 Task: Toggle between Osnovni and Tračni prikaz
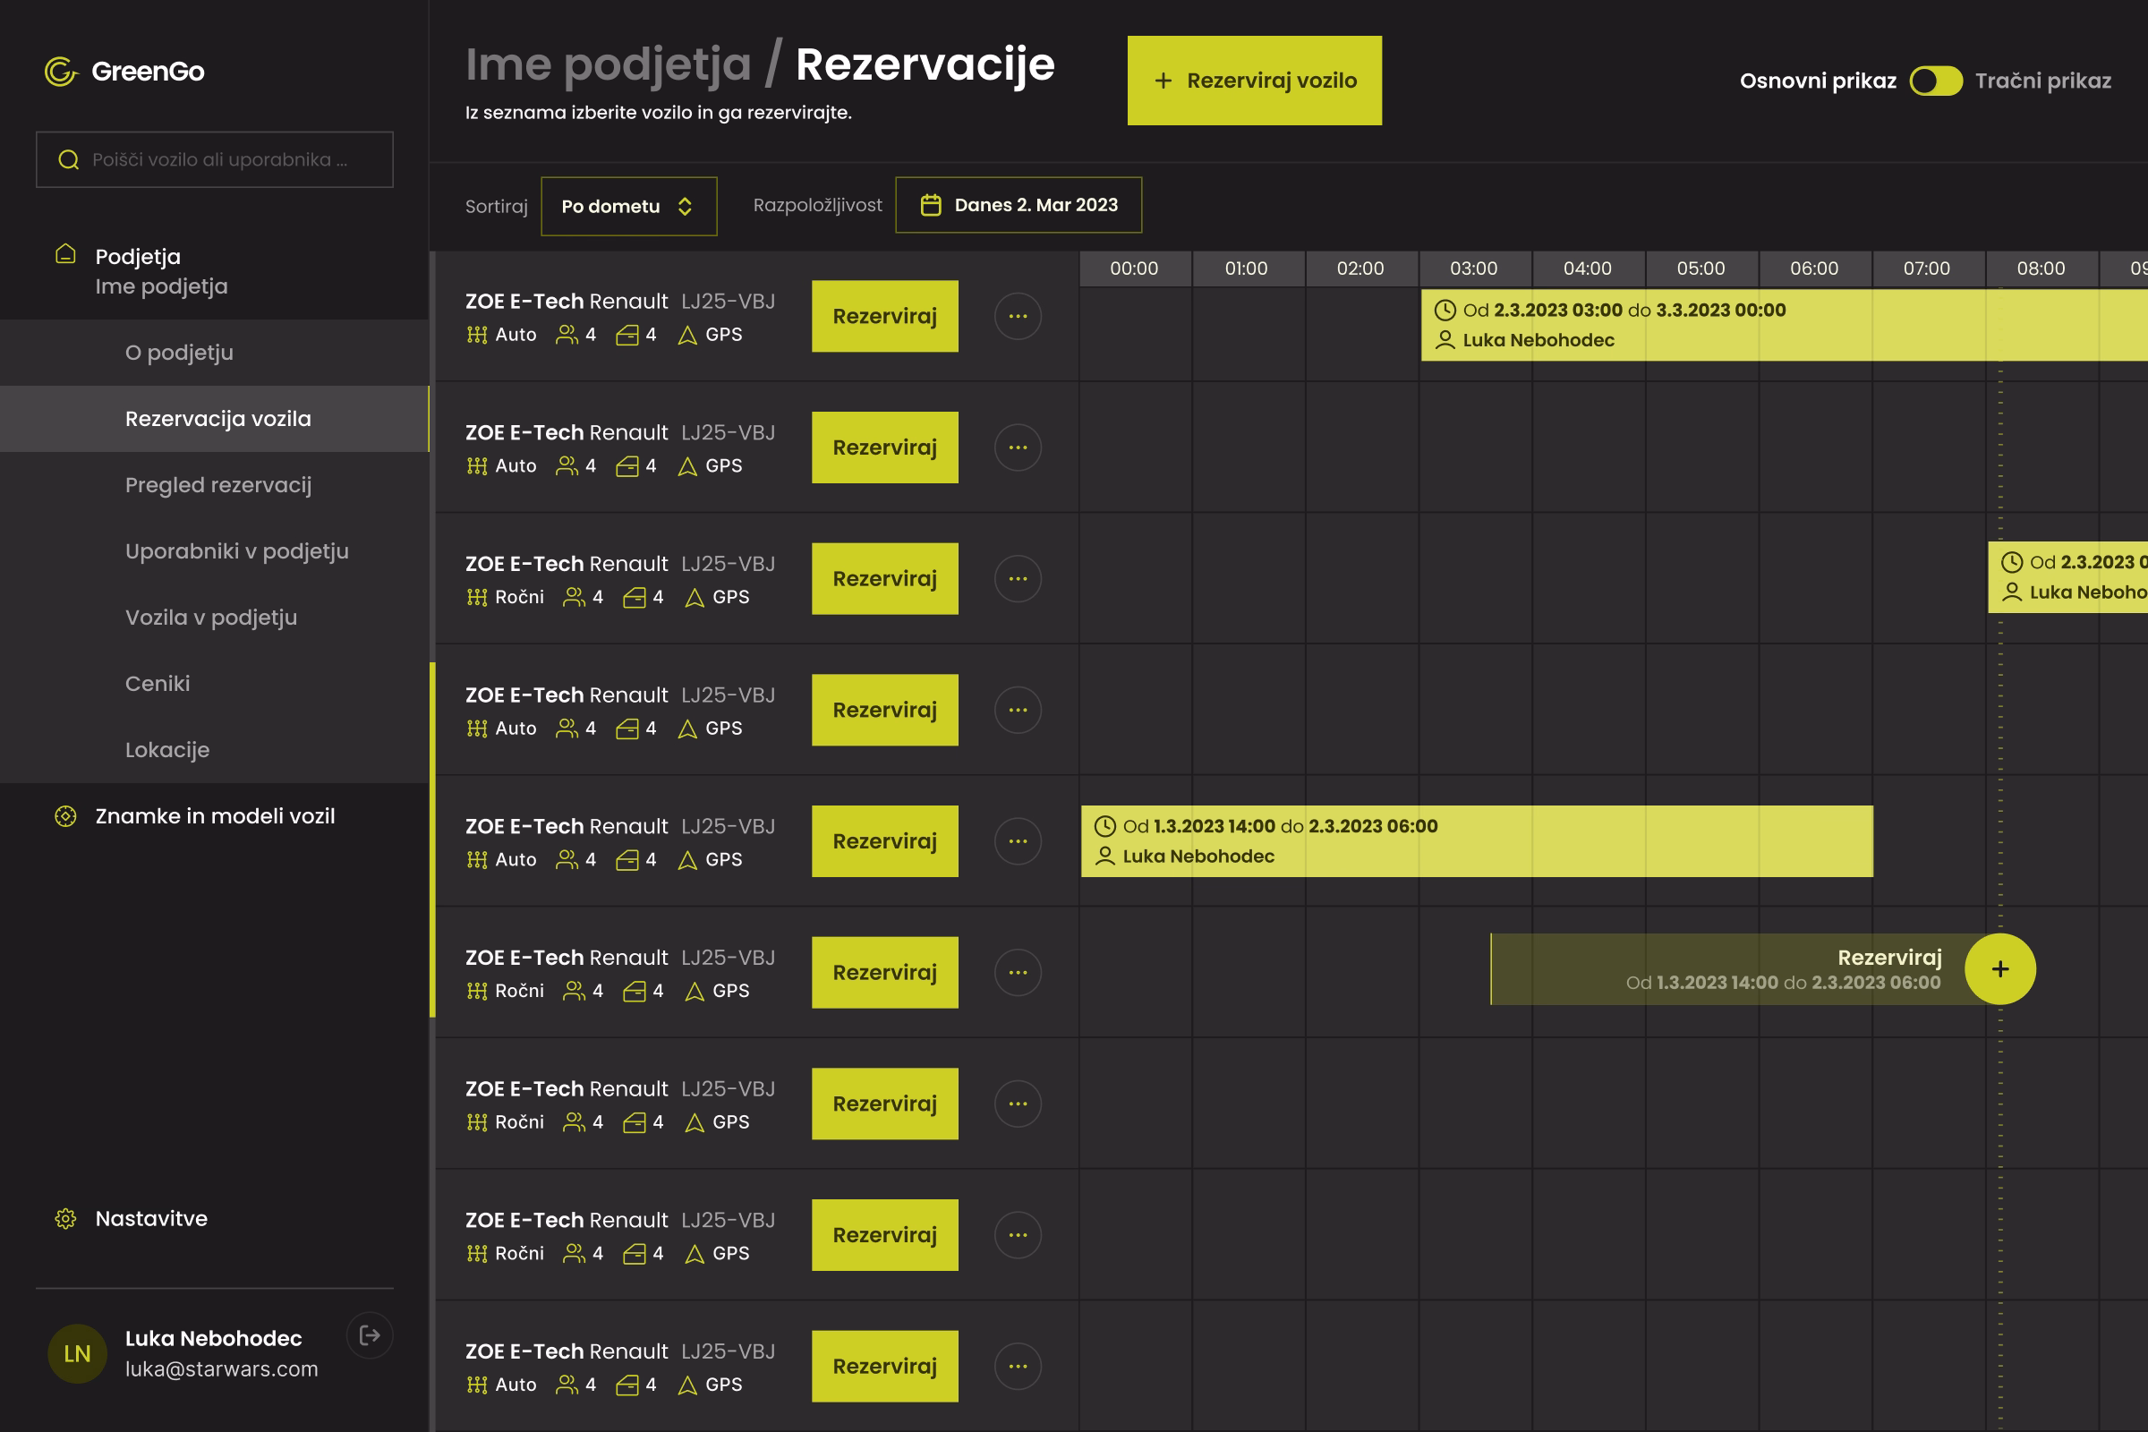pyautogui.click(x=1935, y=81)
